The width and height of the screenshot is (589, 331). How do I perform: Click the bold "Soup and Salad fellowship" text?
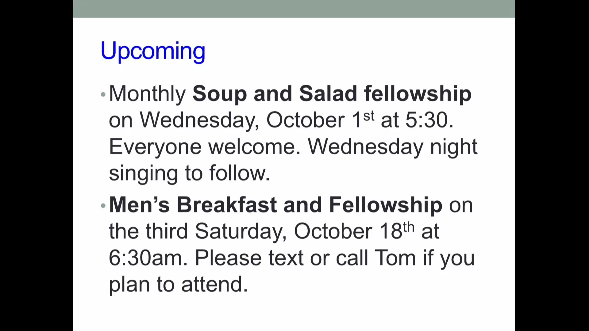coord(332,93)
